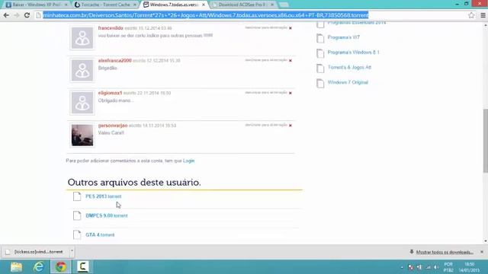
Task: Close the Download ACDSee Pro tab
Action: (272, 5)
